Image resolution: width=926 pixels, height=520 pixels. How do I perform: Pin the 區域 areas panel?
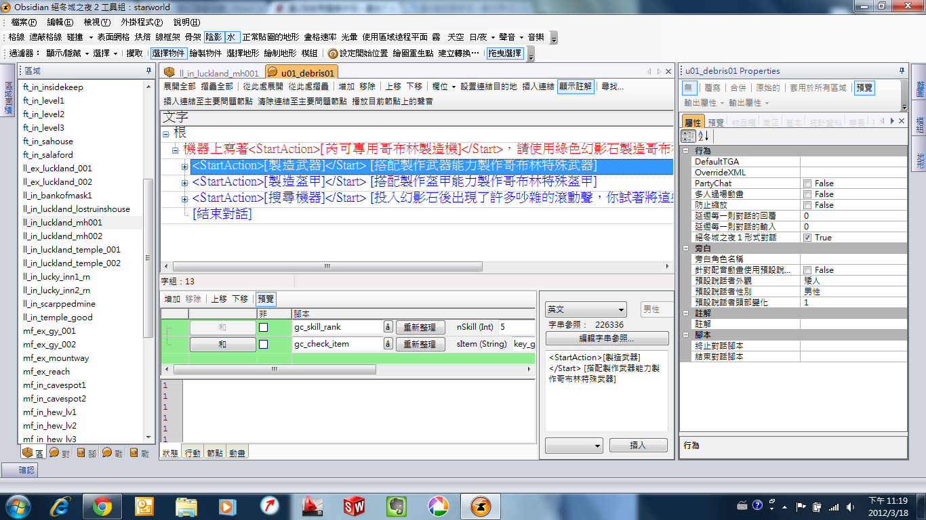[148, 70]
